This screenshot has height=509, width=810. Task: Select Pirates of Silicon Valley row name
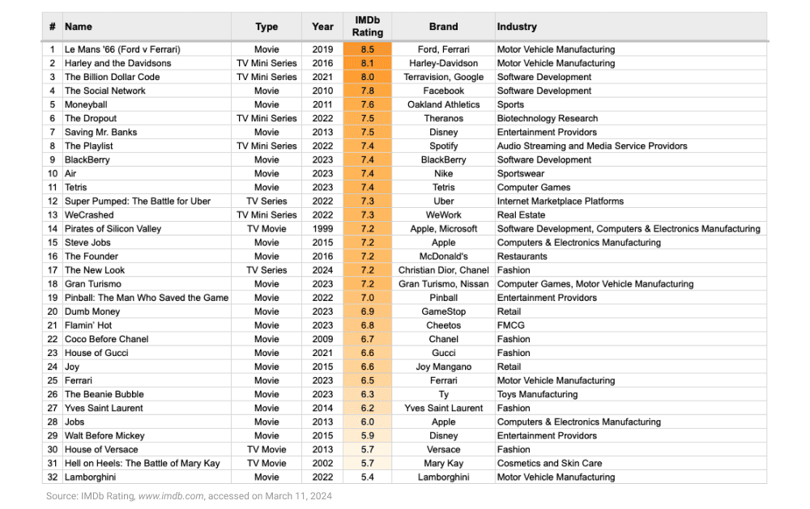click(x=113, y=229)
